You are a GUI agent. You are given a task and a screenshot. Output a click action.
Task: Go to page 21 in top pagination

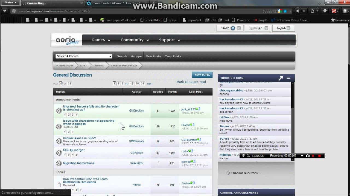tap(142, 84)
